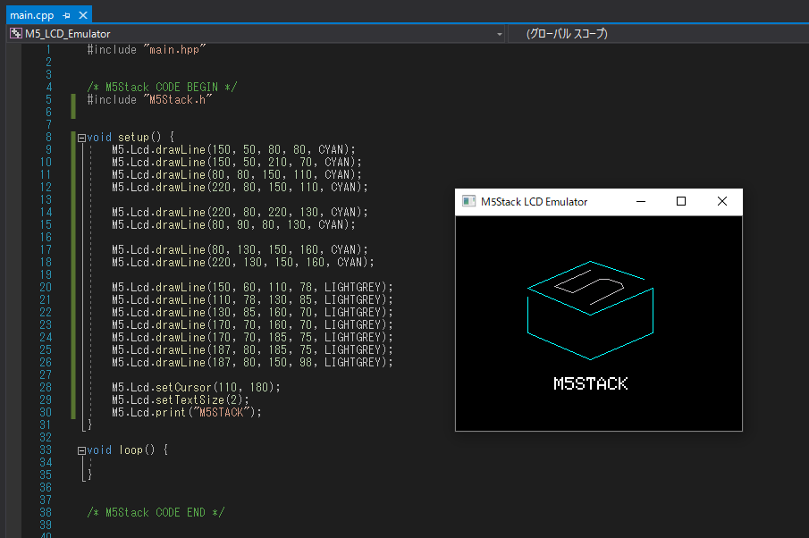Click the M5_LCD_Emulator project icon
This screenshot has width=809, height=538.
pos(16,34)
